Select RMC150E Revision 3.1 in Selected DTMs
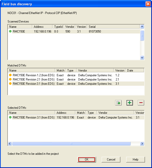The width and height of the screenshot is (152, 168). [x=76, y=117]
